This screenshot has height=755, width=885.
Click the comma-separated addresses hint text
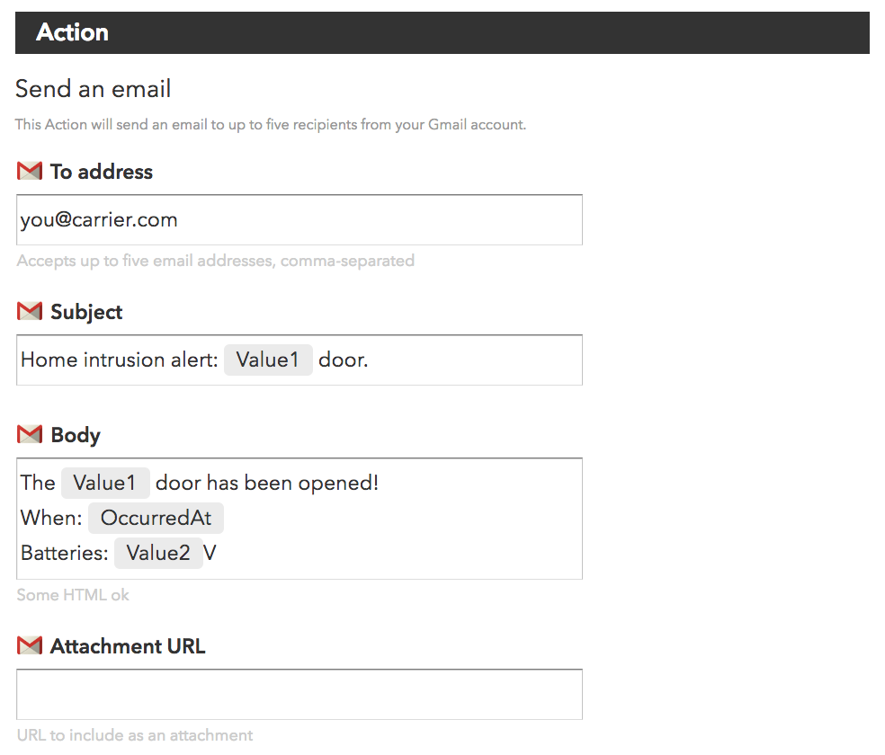point(215,261)
